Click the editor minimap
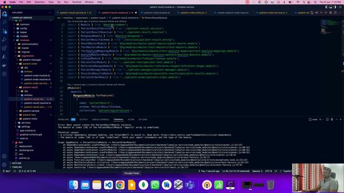This screenshot has width=344, height=193. [x=330, y=26]
